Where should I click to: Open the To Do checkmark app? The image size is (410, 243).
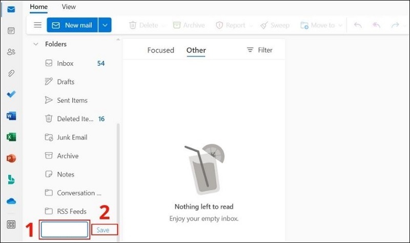11,94
